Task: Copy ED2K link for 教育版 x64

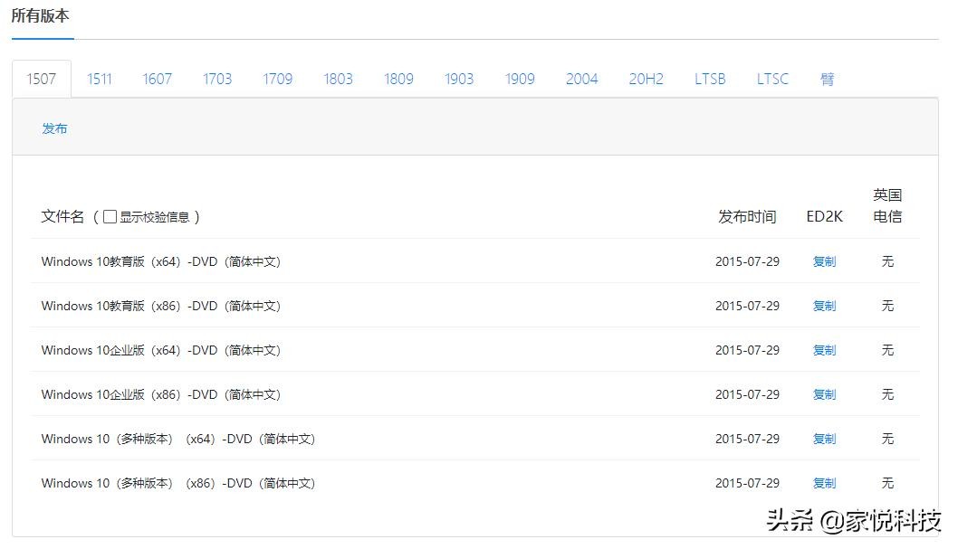Action: (x=824, y=261)
